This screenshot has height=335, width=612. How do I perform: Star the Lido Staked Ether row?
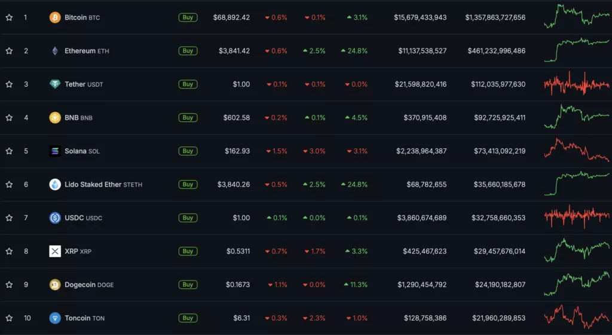pyautogui.click(x=9, y=184)
